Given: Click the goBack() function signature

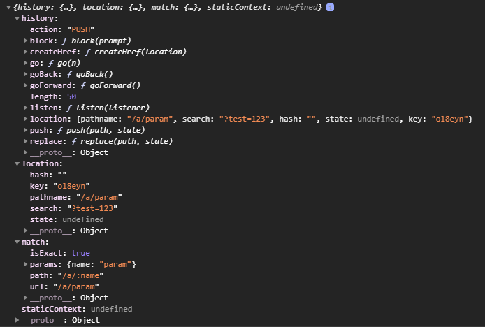Looking at the screenshot, I should (x=94, y=74).
